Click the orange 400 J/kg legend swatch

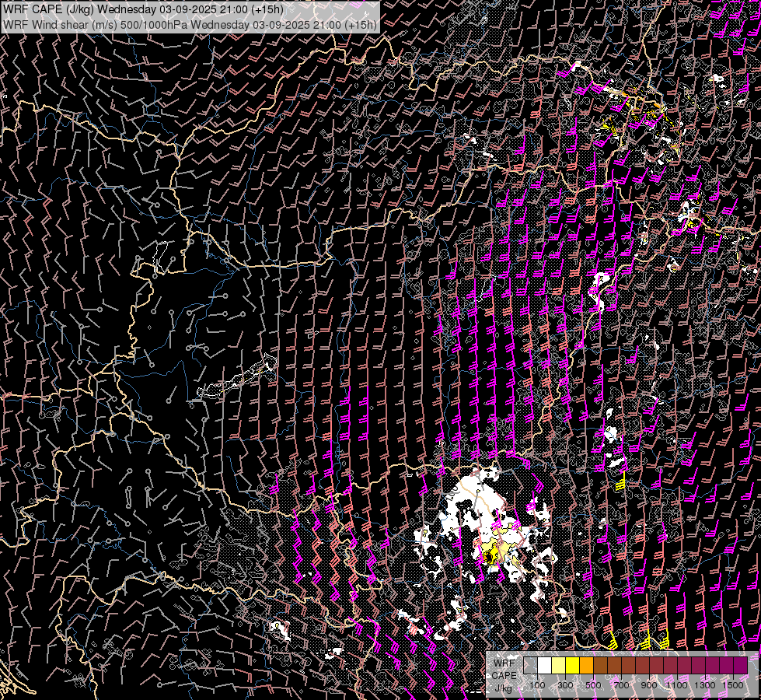586,665
